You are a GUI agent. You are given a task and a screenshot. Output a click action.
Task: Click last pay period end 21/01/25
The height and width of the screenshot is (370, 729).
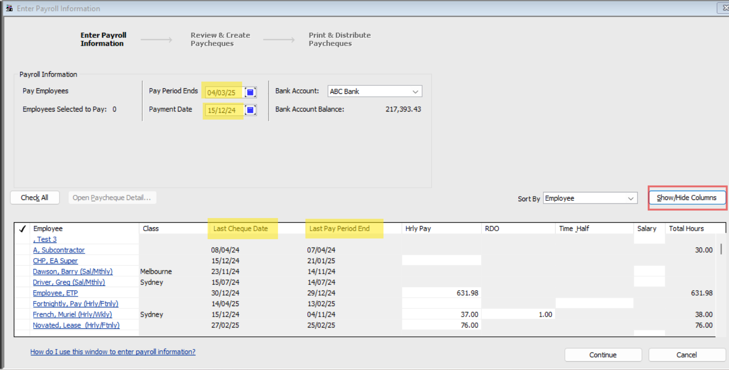tap(321, 261)
